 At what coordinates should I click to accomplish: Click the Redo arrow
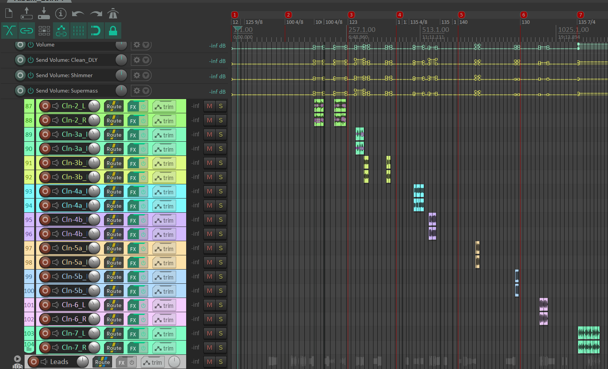[96, 14]
